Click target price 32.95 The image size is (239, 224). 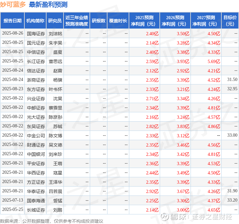[232, 89]
